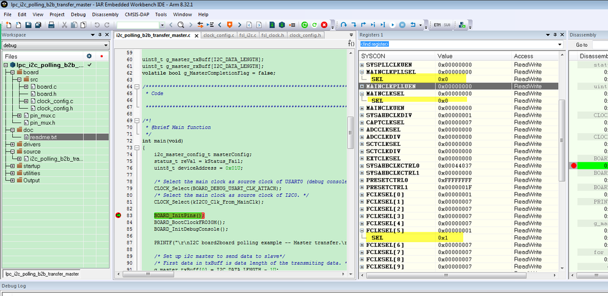Close the i2c_polling_b2b_transfer_master.c tab
The image size is (608, 296).
(x=196, y=36)
